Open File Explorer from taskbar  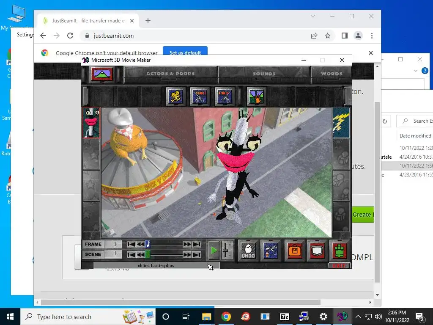(206, 317)
